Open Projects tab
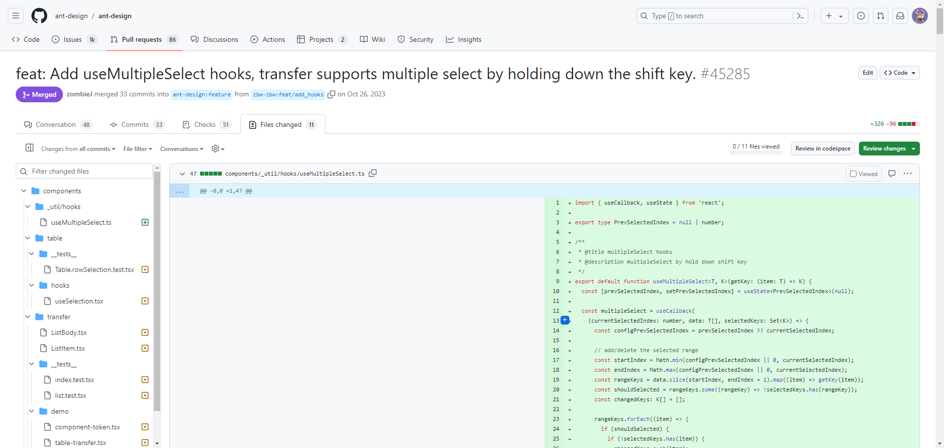 (x=322, y=39)
